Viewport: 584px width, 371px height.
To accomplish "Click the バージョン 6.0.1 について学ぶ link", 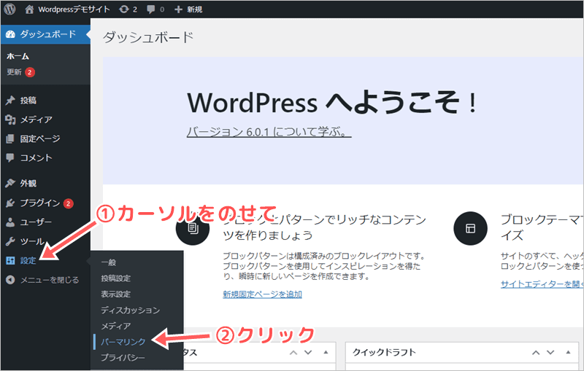I will [269, 132].
